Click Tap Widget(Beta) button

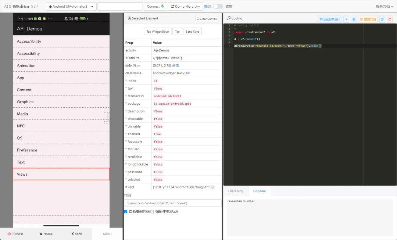point(157,32)
